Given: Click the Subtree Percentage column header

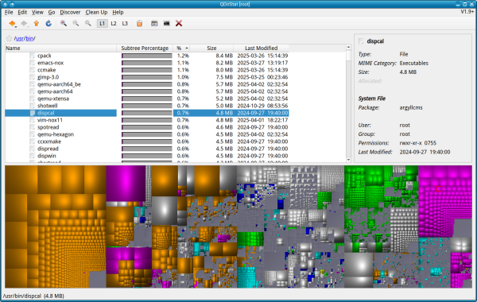Looking at the screenshot, I should click(x=145, y=48).
